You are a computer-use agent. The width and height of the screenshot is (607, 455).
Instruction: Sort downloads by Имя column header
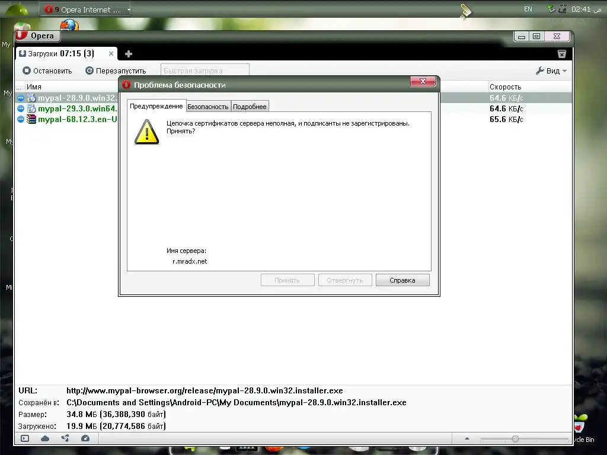[x=34, y=87]
